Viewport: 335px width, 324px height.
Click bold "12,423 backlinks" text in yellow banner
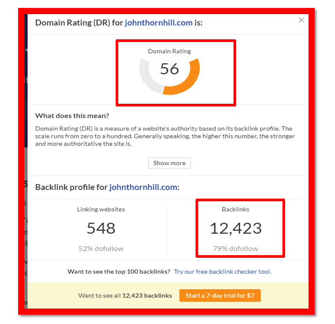point(147,295)
